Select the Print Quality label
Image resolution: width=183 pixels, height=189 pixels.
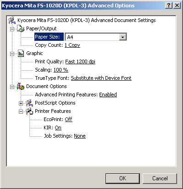point(49,61)
